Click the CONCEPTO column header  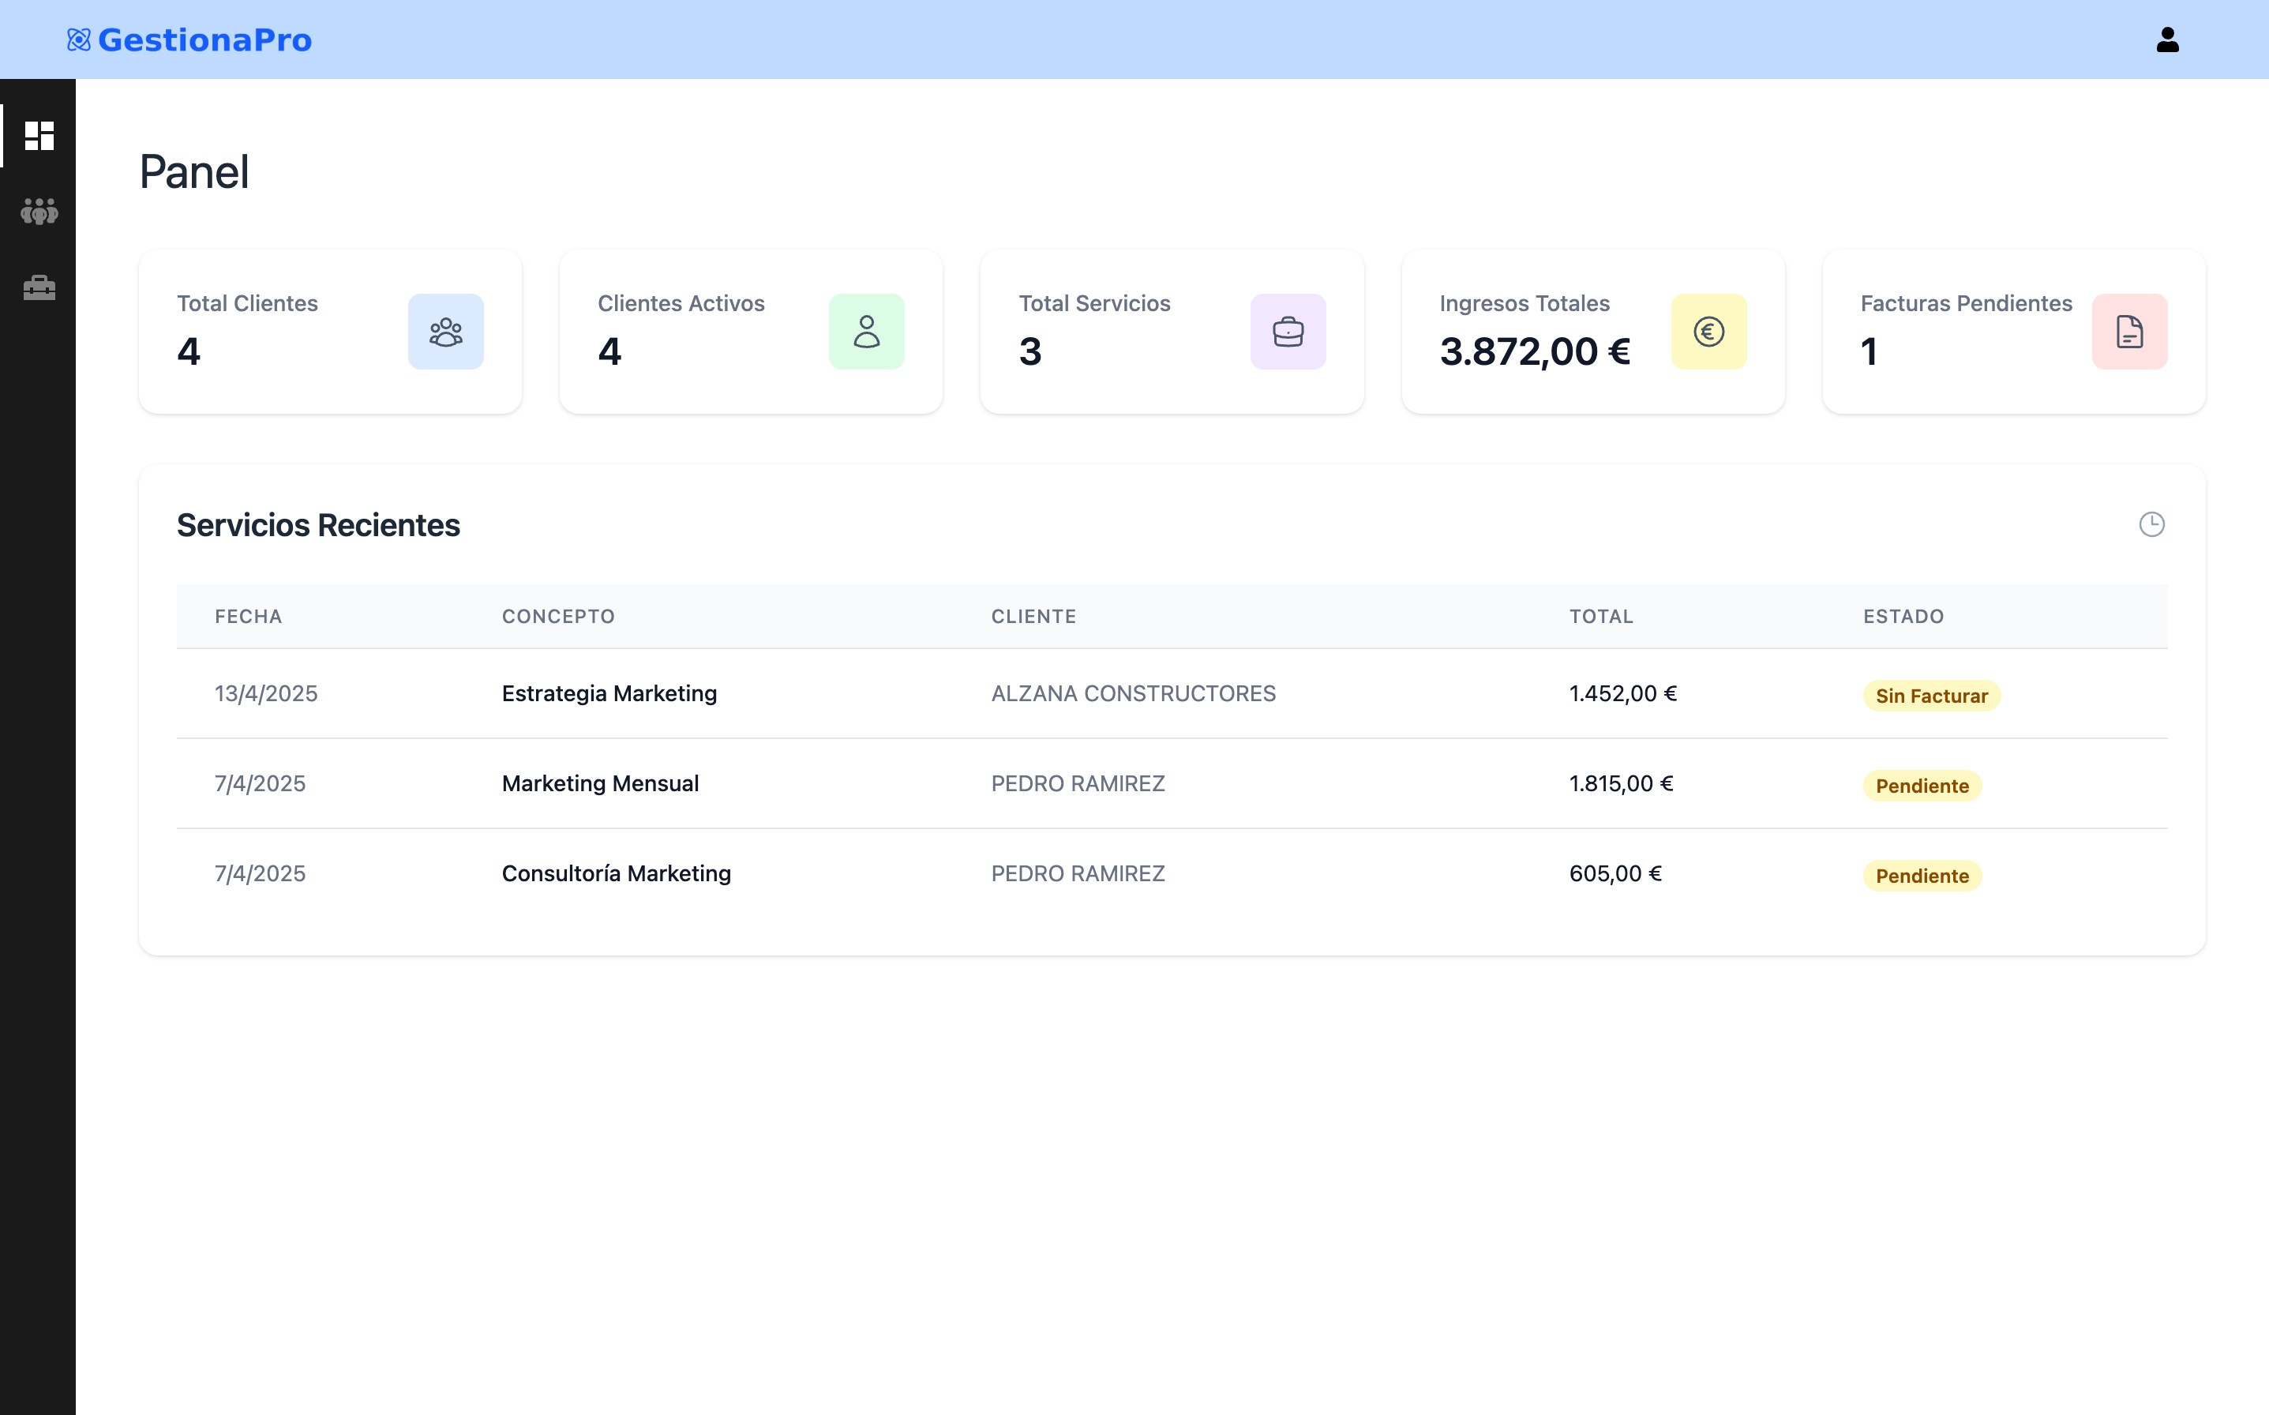pos(557,616)
